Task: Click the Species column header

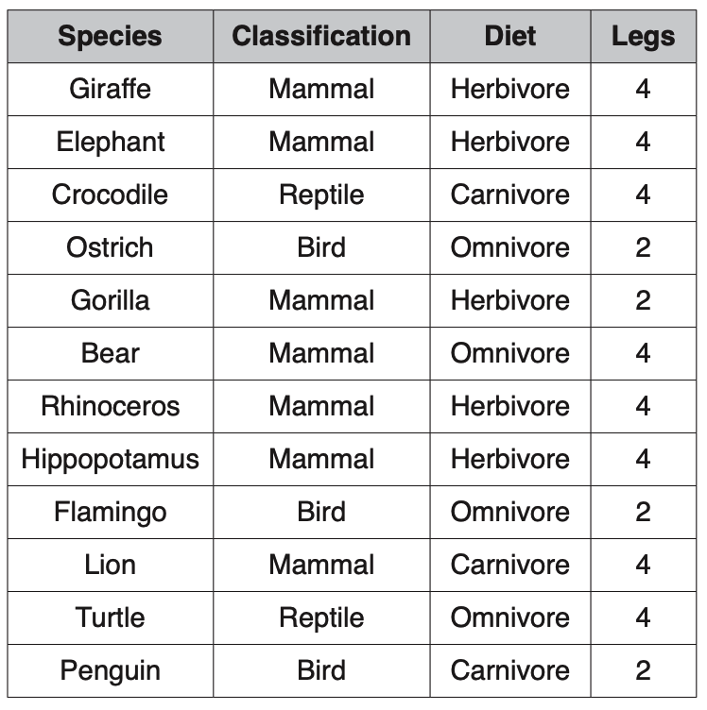Action: [x=111, y=36]
